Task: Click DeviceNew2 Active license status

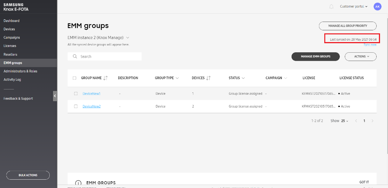Action: point(344,107)
